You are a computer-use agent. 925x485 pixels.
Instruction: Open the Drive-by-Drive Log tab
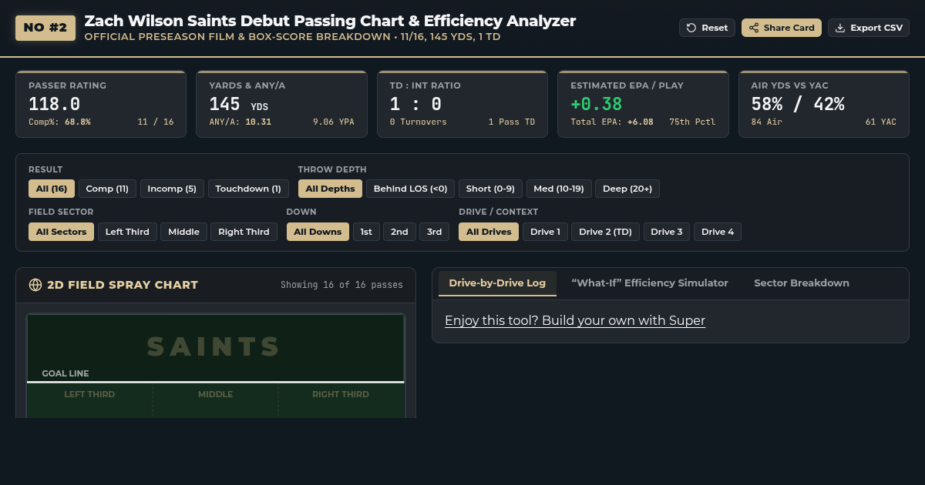(497, 283)
